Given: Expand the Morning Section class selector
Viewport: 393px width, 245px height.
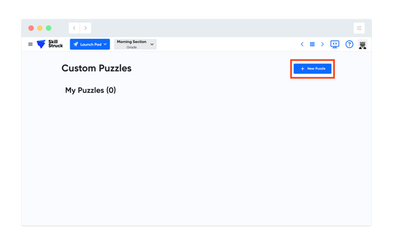Looking at the screenshot, I should (x=135, y=44).
